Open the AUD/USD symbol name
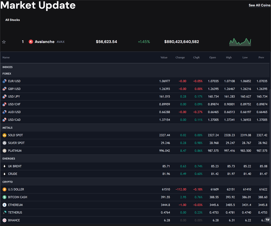271x226 pixels. click(14, 112)
